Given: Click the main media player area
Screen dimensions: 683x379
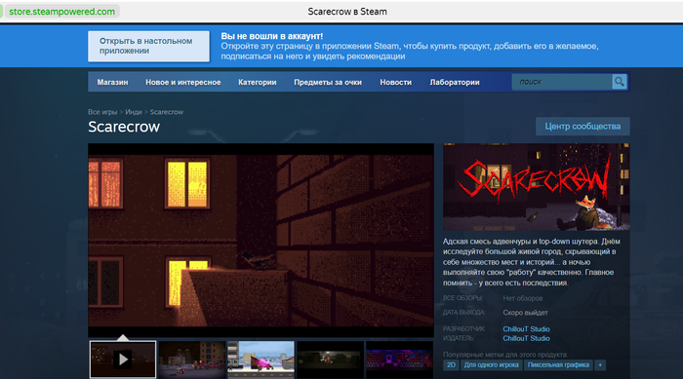Looking at the screenshot, I should click(261, 241).
